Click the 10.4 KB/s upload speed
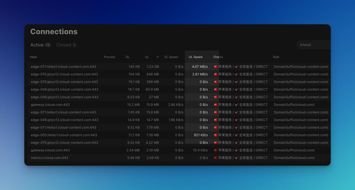Image resolution: width=355 pixels, height=190 pixels. tap(200, 150)
